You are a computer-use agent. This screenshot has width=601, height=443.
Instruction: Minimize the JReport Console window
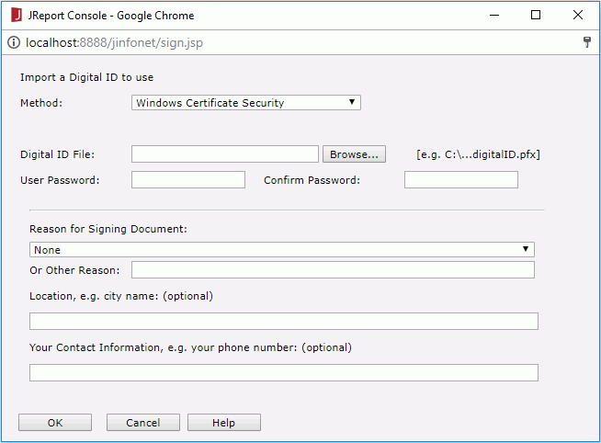point(494,16)
